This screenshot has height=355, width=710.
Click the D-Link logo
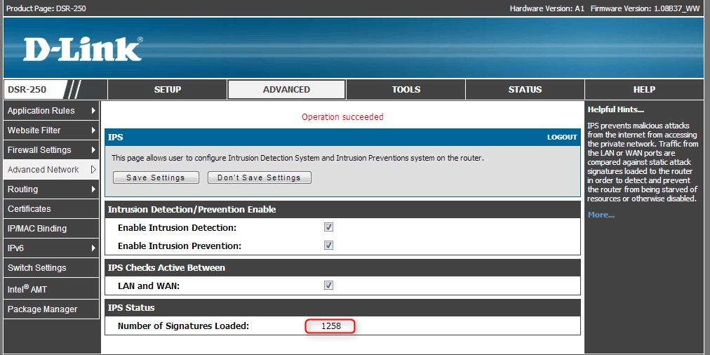(x=83, y=49)
